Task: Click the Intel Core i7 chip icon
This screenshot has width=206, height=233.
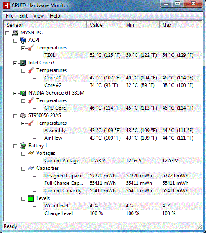Action: (23, 63)
